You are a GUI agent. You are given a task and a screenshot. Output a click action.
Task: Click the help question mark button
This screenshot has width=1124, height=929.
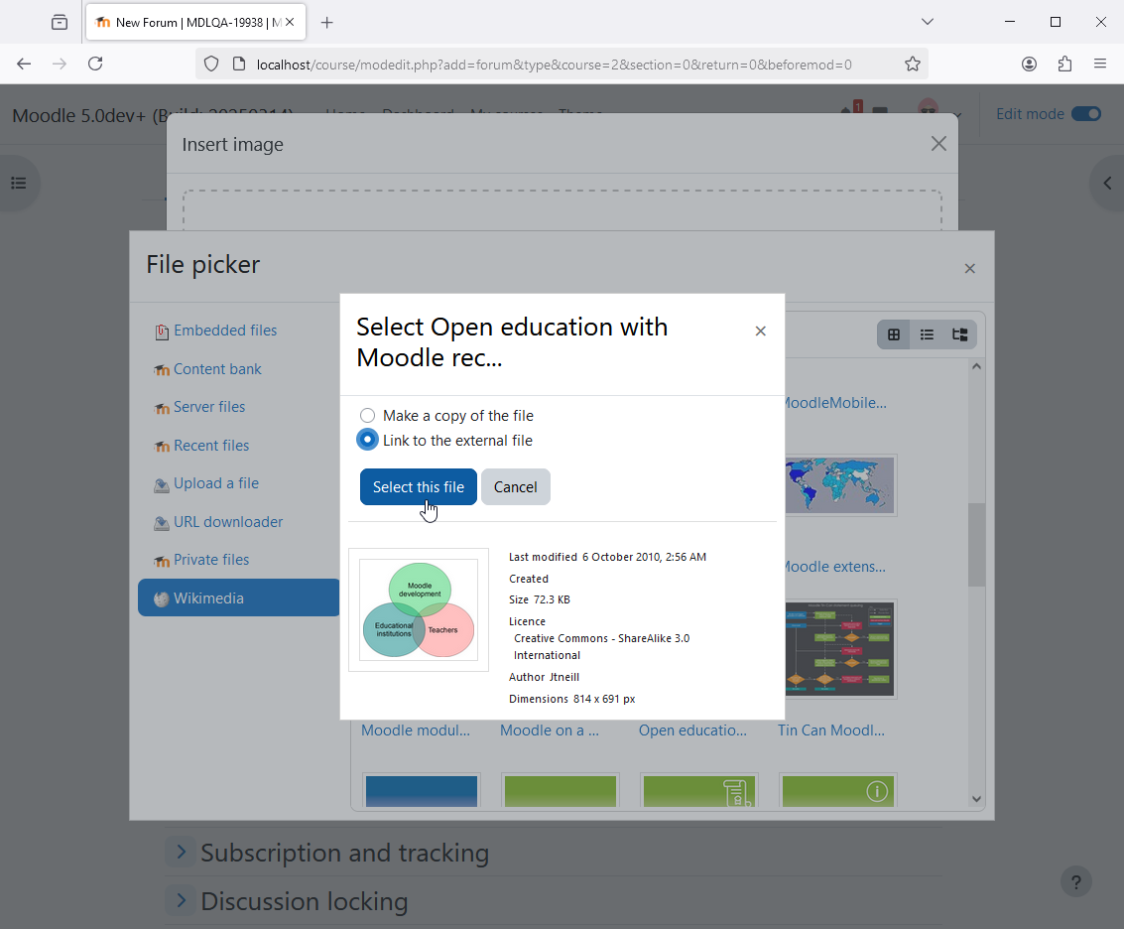point(1076,881)
